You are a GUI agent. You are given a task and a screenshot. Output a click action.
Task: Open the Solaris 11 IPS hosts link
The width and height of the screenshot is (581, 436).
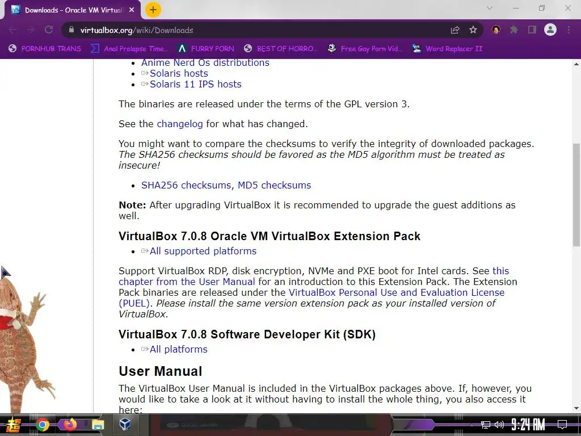tap(195, 84)
